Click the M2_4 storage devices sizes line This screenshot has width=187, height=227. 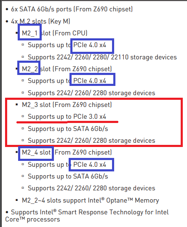coord(91,188)
